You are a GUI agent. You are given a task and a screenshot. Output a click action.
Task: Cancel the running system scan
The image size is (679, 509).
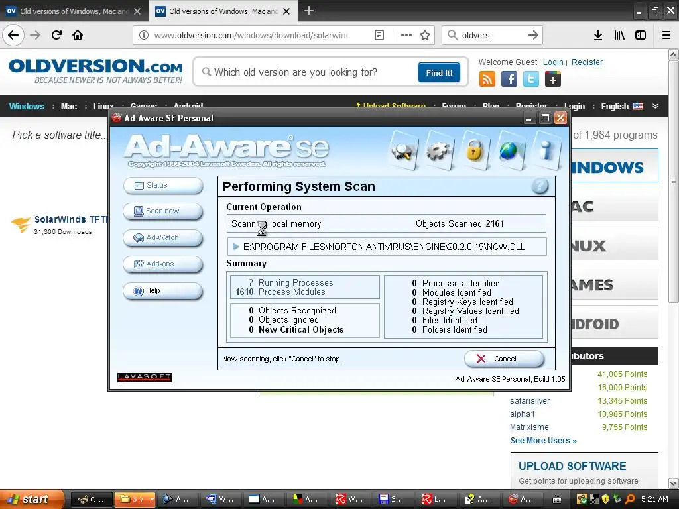tap(504, 359)
